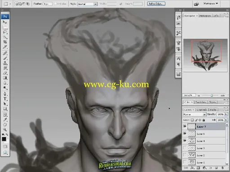The height and width of the screenshot is (172, 230).
Task: Select the Brush tool
Action: coord(5,58)
